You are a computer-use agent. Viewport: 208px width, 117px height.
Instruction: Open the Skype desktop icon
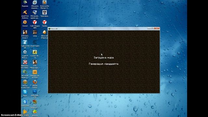(x=25, y=93)
